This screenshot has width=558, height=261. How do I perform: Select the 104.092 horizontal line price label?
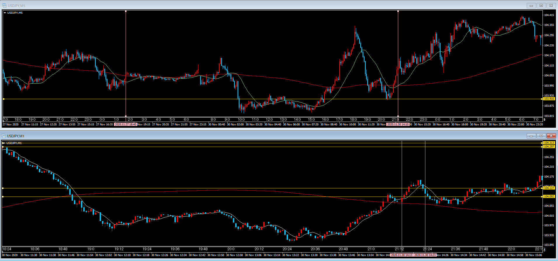coord(549,197)
